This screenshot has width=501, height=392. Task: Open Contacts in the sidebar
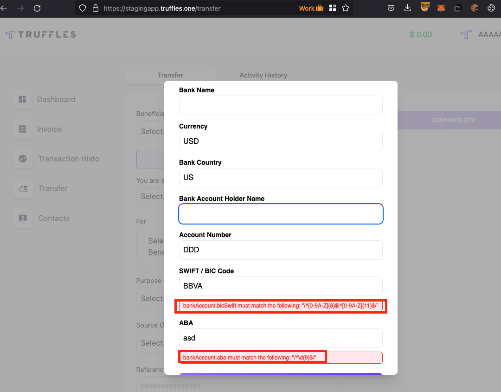point(54,218)
